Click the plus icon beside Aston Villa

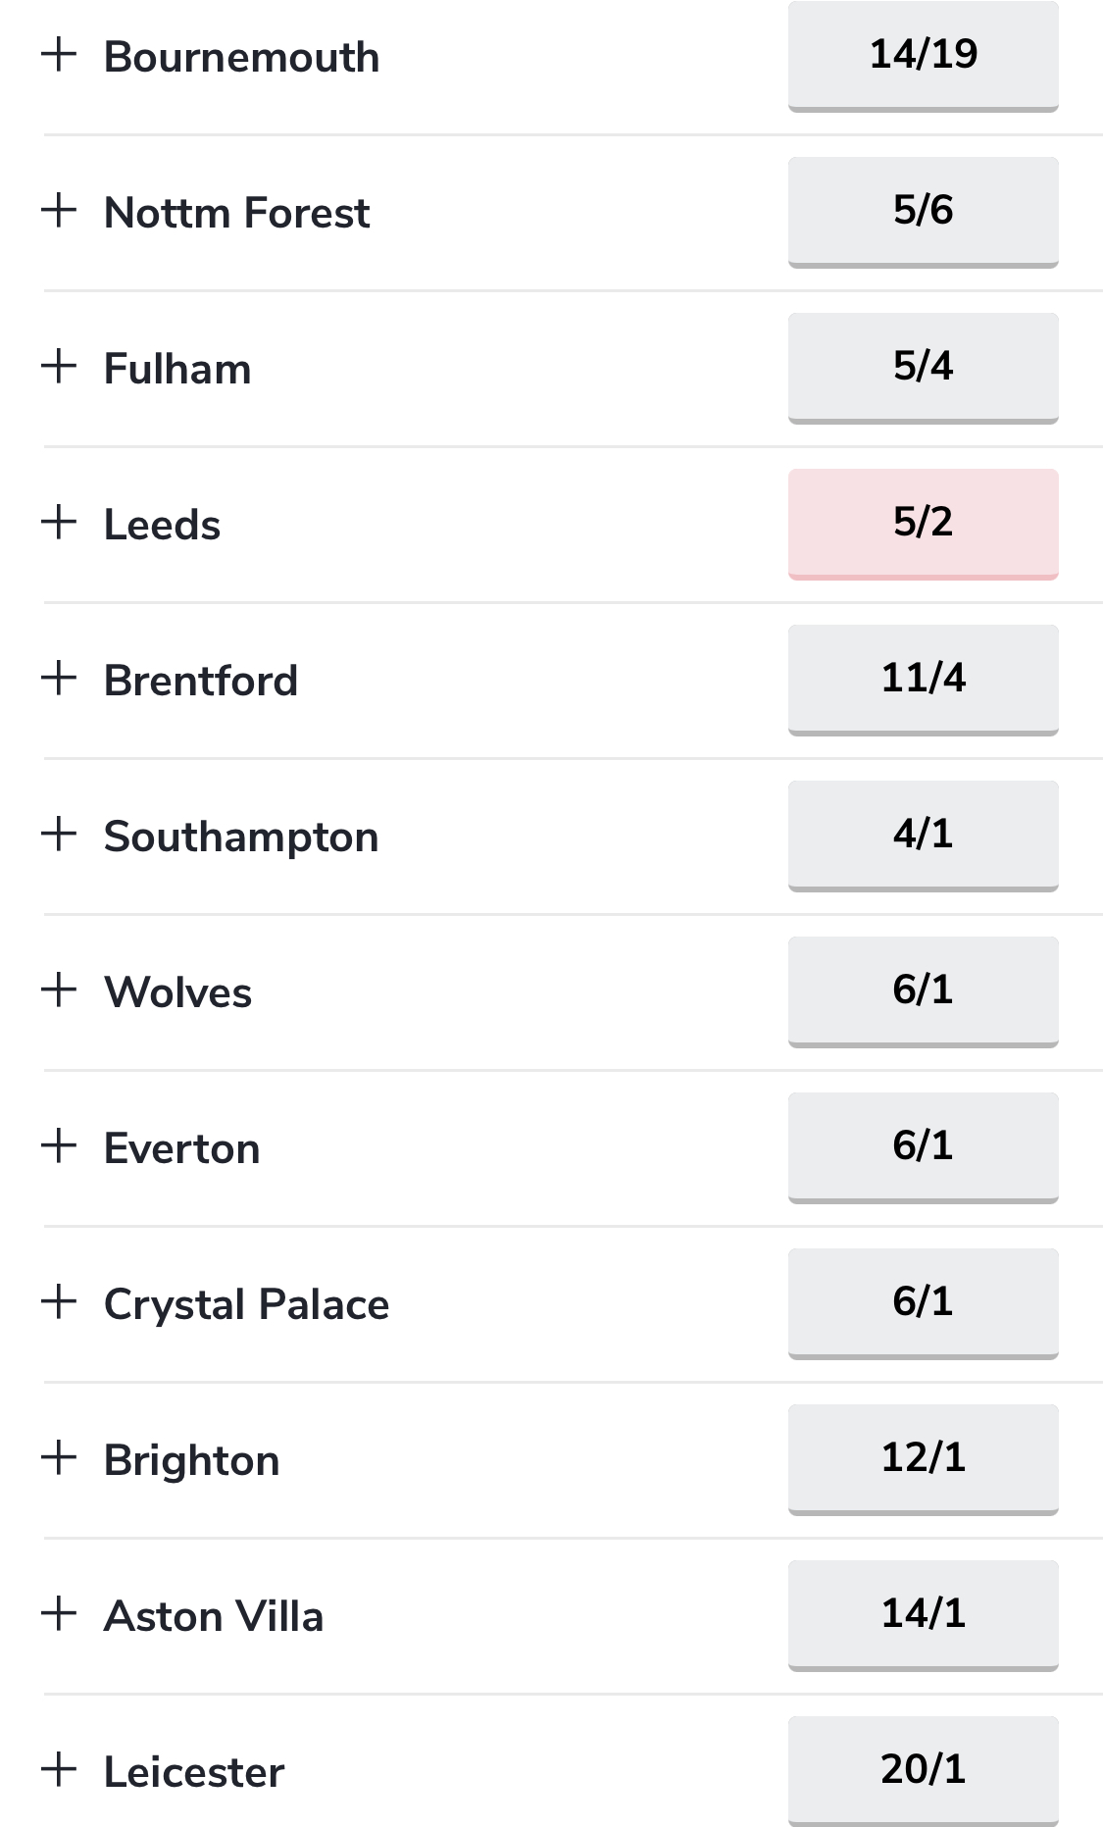59,1613
